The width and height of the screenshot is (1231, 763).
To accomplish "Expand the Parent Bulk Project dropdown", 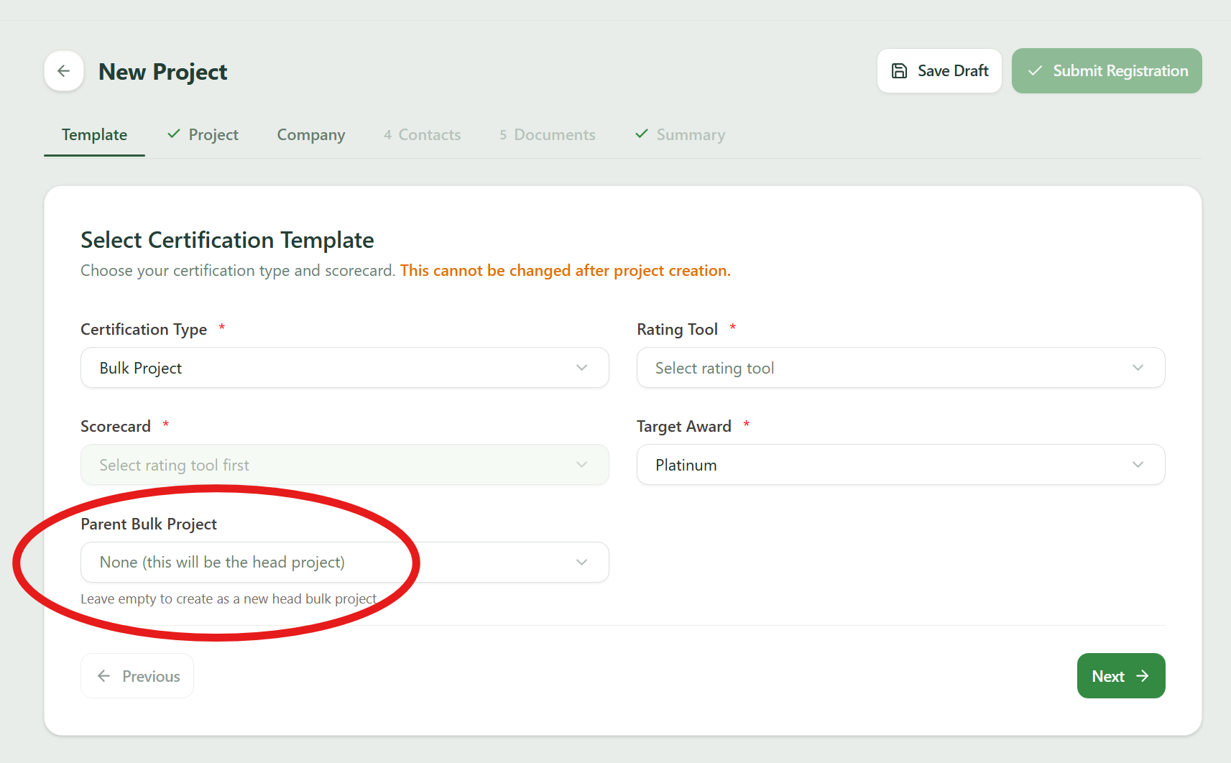I will pos(345,562).
